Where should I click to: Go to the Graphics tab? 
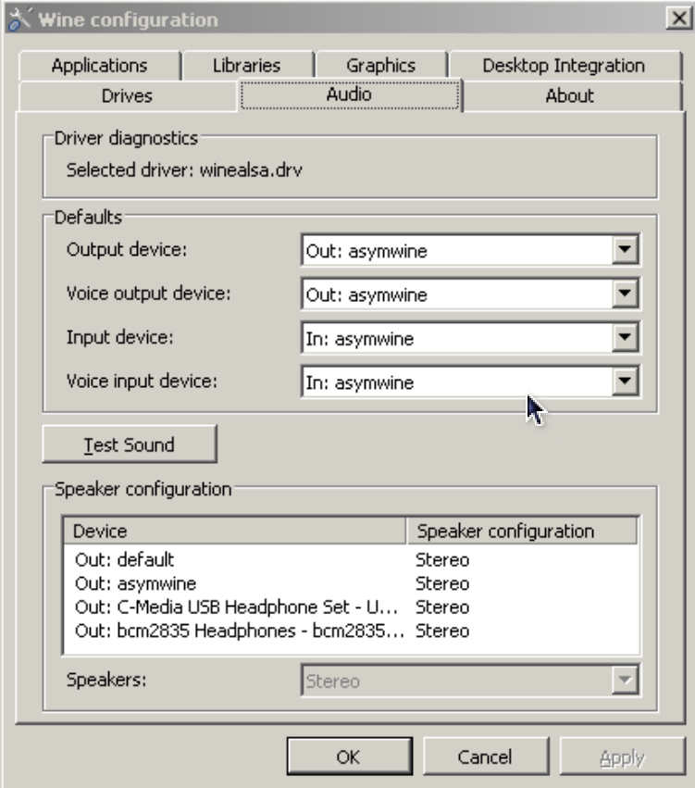click(x=380, y=66)
